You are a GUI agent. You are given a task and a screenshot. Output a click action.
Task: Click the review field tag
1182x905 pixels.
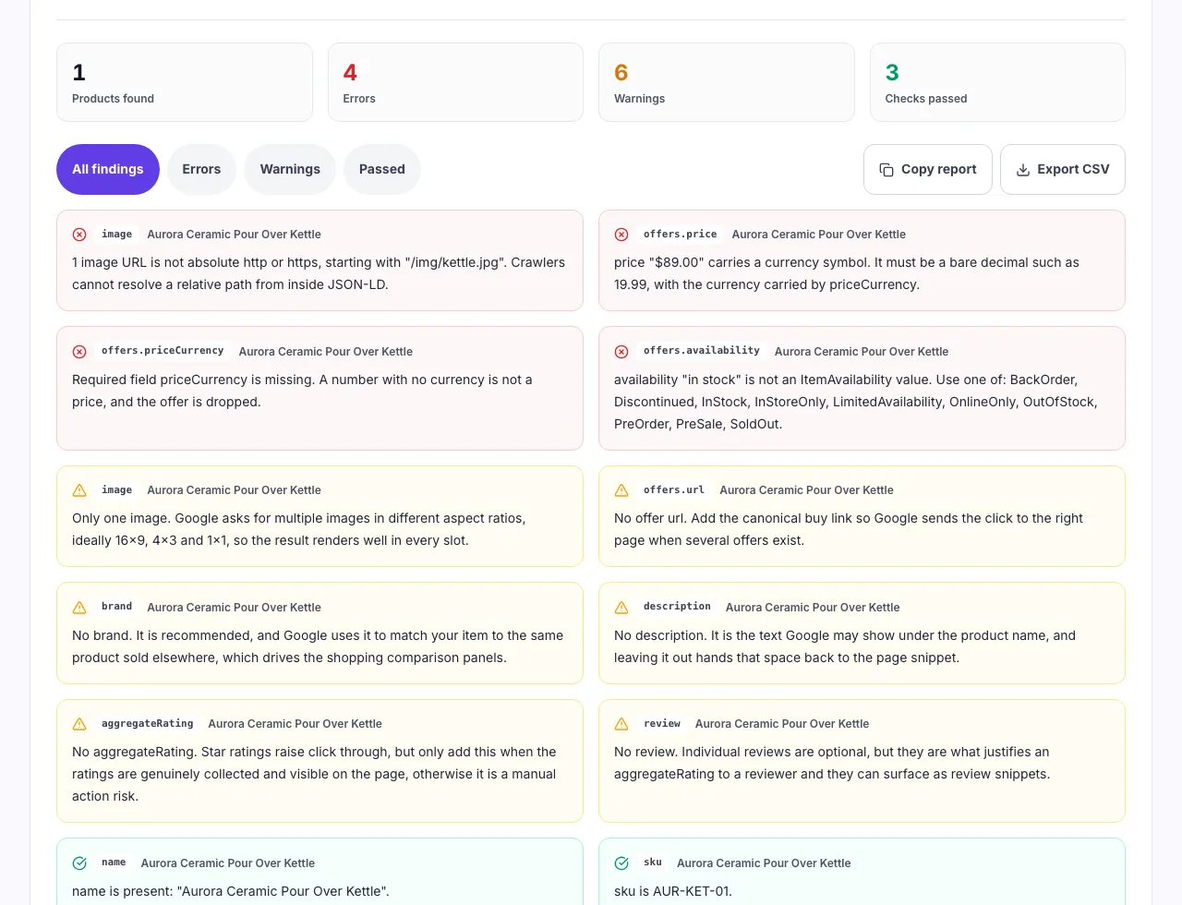(662, 724)
